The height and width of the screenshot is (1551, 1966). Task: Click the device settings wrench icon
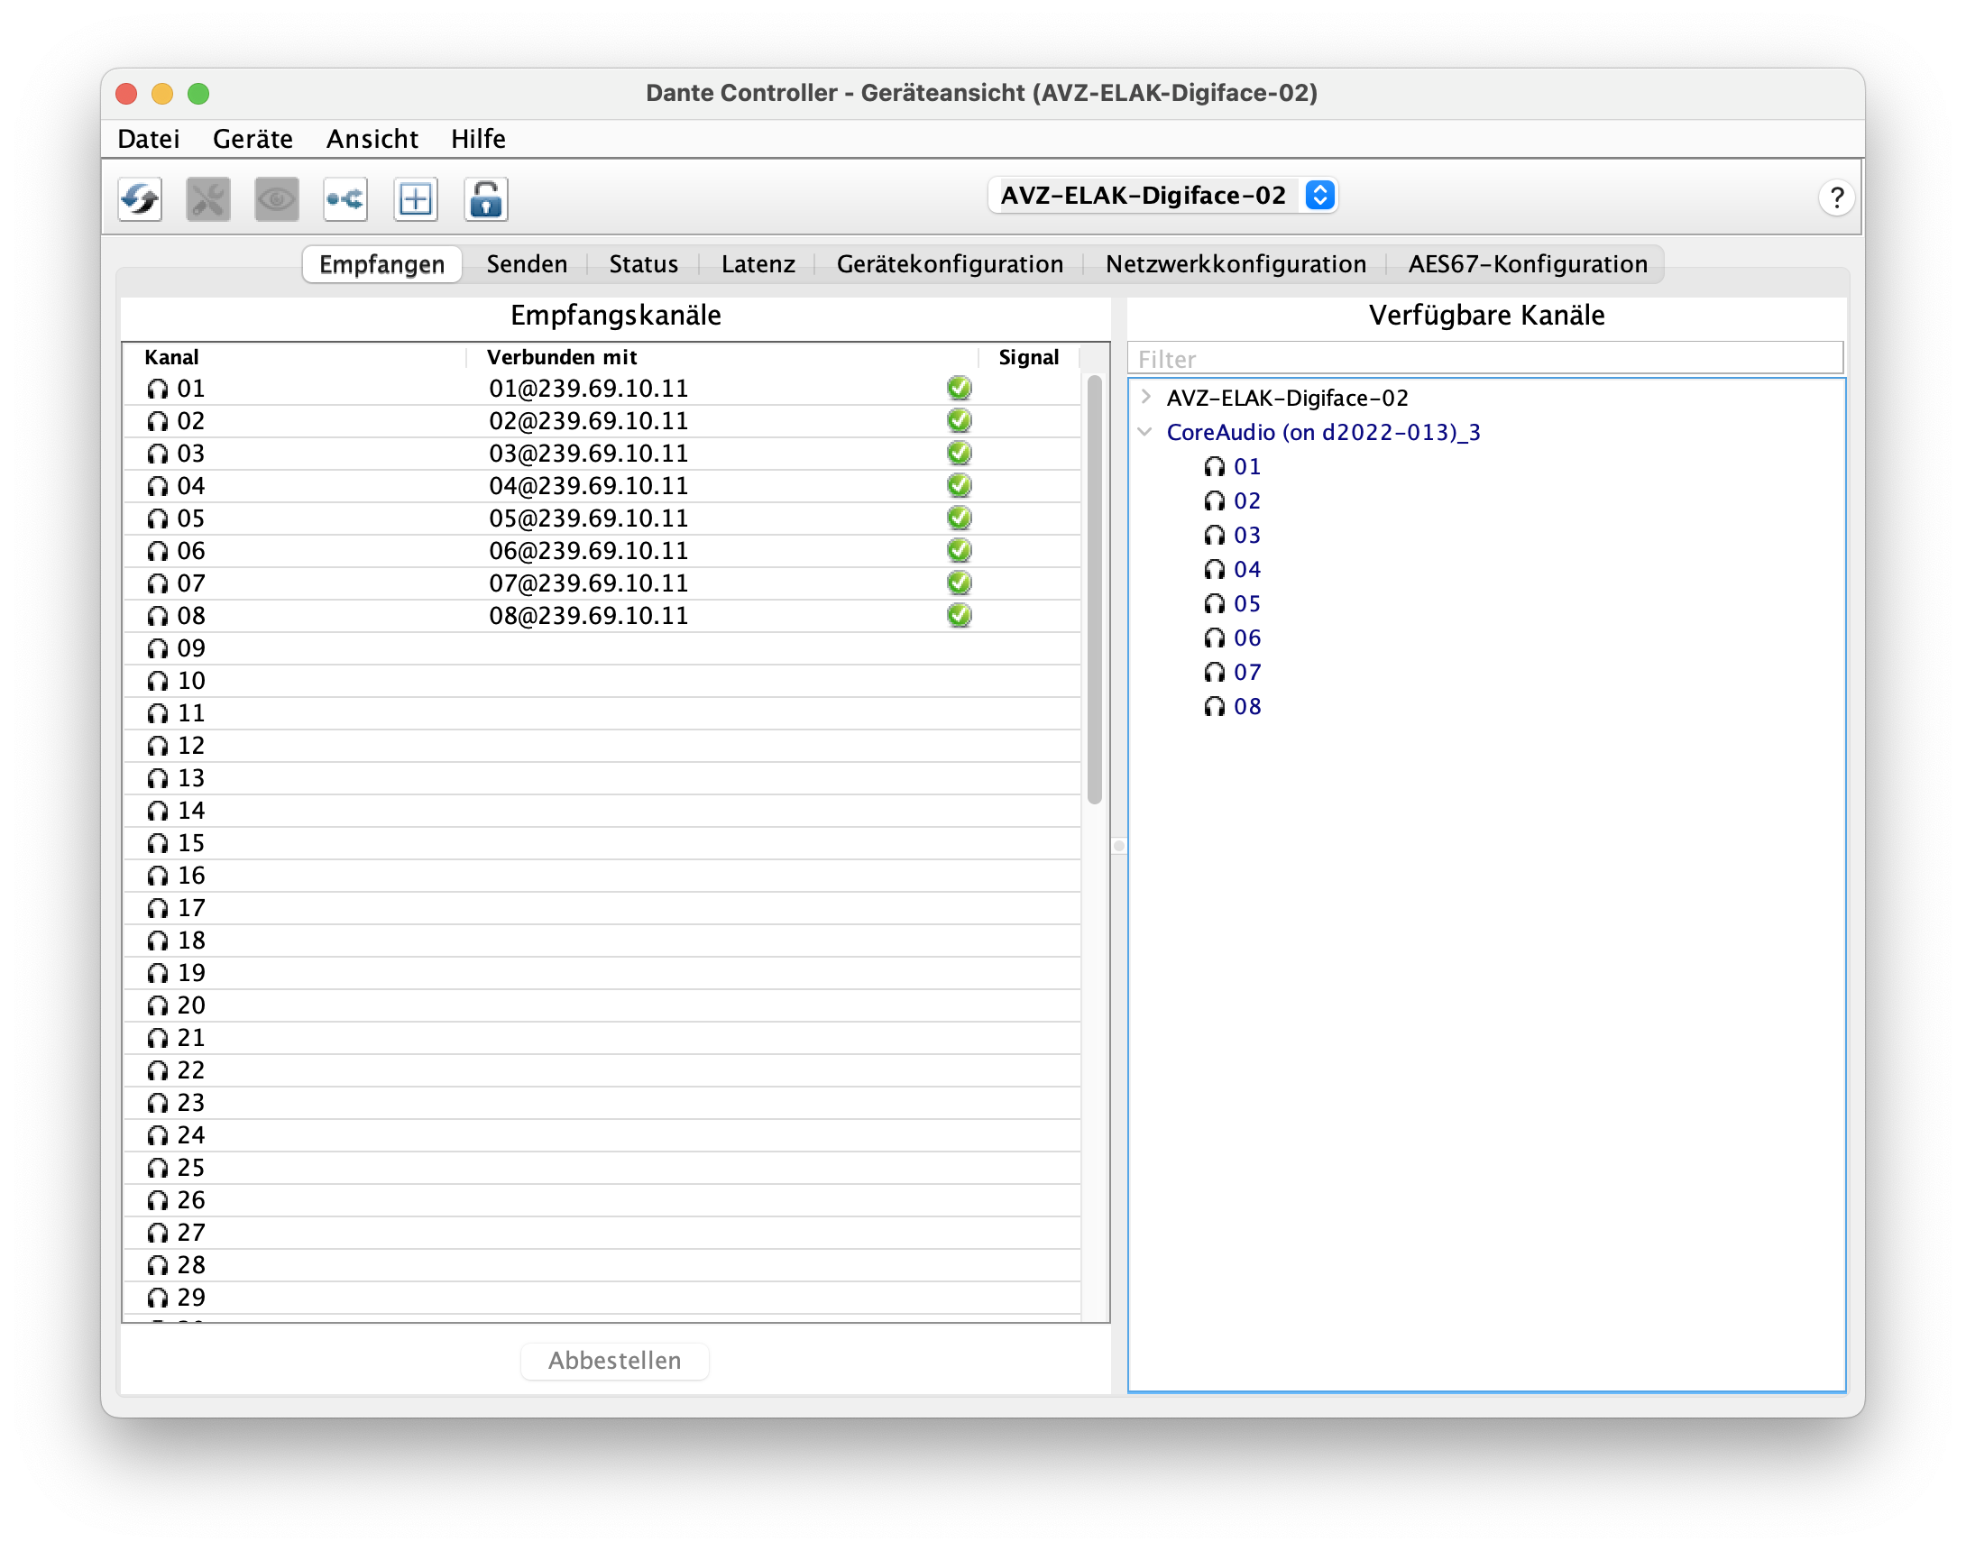tap(208, 199)
